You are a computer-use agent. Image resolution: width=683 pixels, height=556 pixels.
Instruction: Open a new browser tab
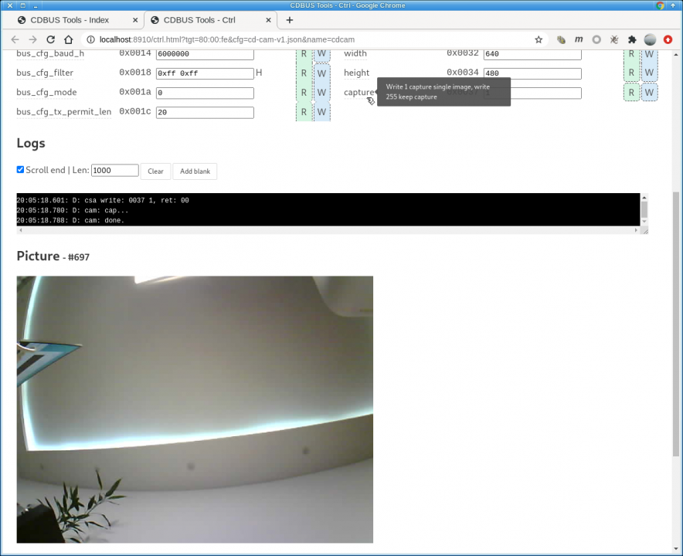(290, 20)
